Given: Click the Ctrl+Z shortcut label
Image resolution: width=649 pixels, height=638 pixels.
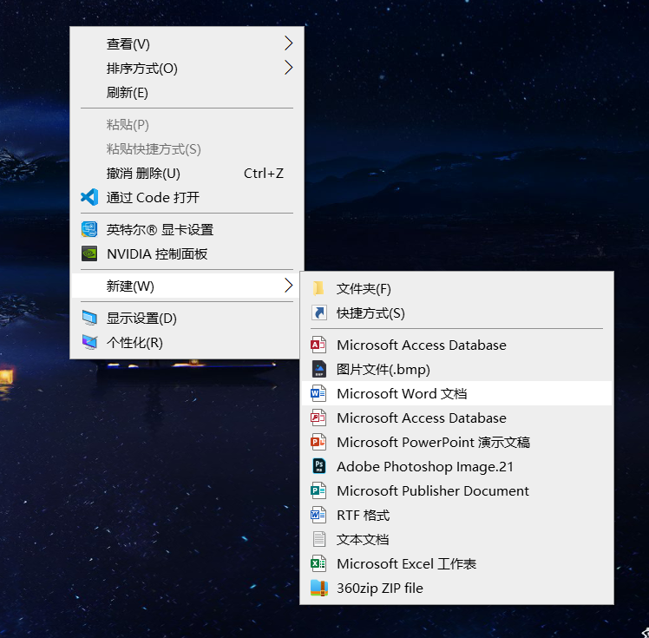Looking at the screenshot, I should [x=264, y=173].
